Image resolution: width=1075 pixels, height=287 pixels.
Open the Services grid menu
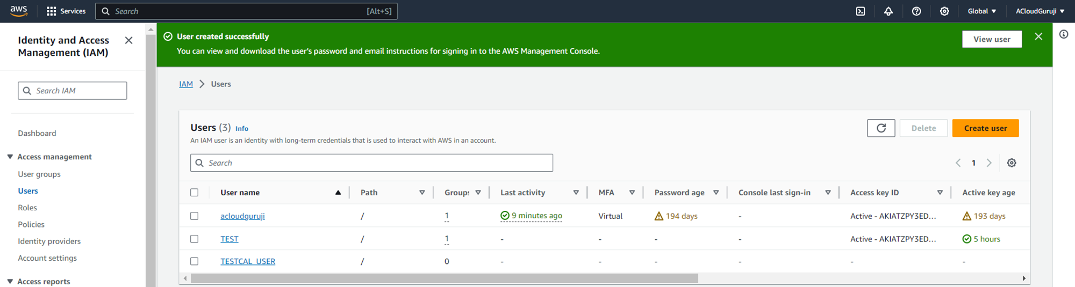(66, 11)
